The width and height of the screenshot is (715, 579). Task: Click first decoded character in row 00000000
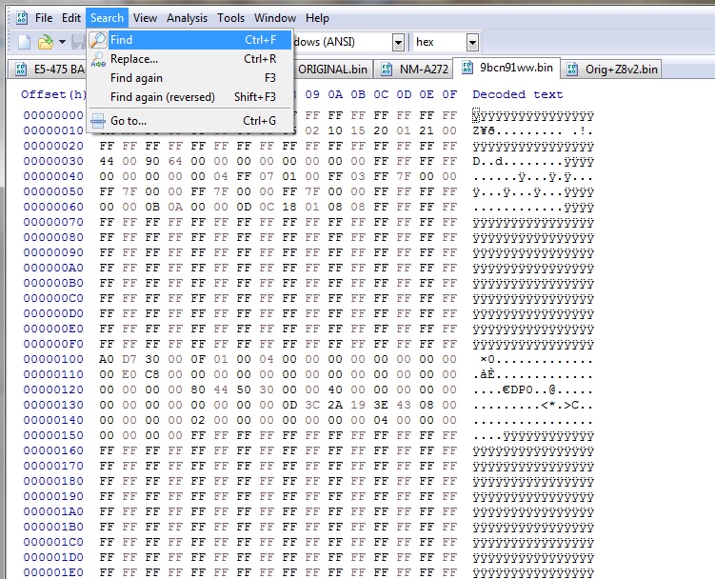pyautogui.click(x=476, y=115)
